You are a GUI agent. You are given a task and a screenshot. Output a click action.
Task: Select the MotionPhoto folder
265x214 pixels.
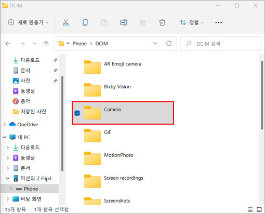point(123,158)
